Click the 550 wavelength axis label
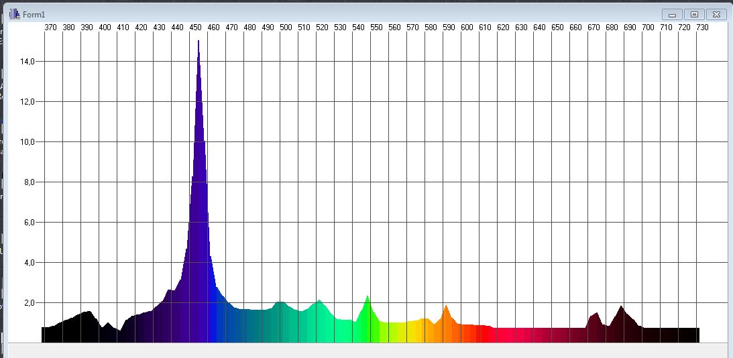Image resolution: width=733 pixels, height=358 pixels. point(376,27)
